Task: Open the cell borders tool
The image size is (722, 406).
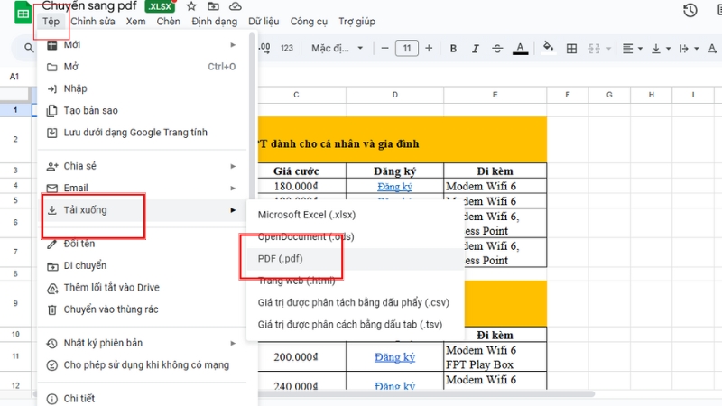Action: (572, 49)
